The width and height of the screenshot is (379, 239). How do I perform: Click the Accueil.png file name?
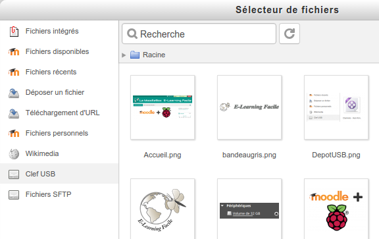(163, 155)
